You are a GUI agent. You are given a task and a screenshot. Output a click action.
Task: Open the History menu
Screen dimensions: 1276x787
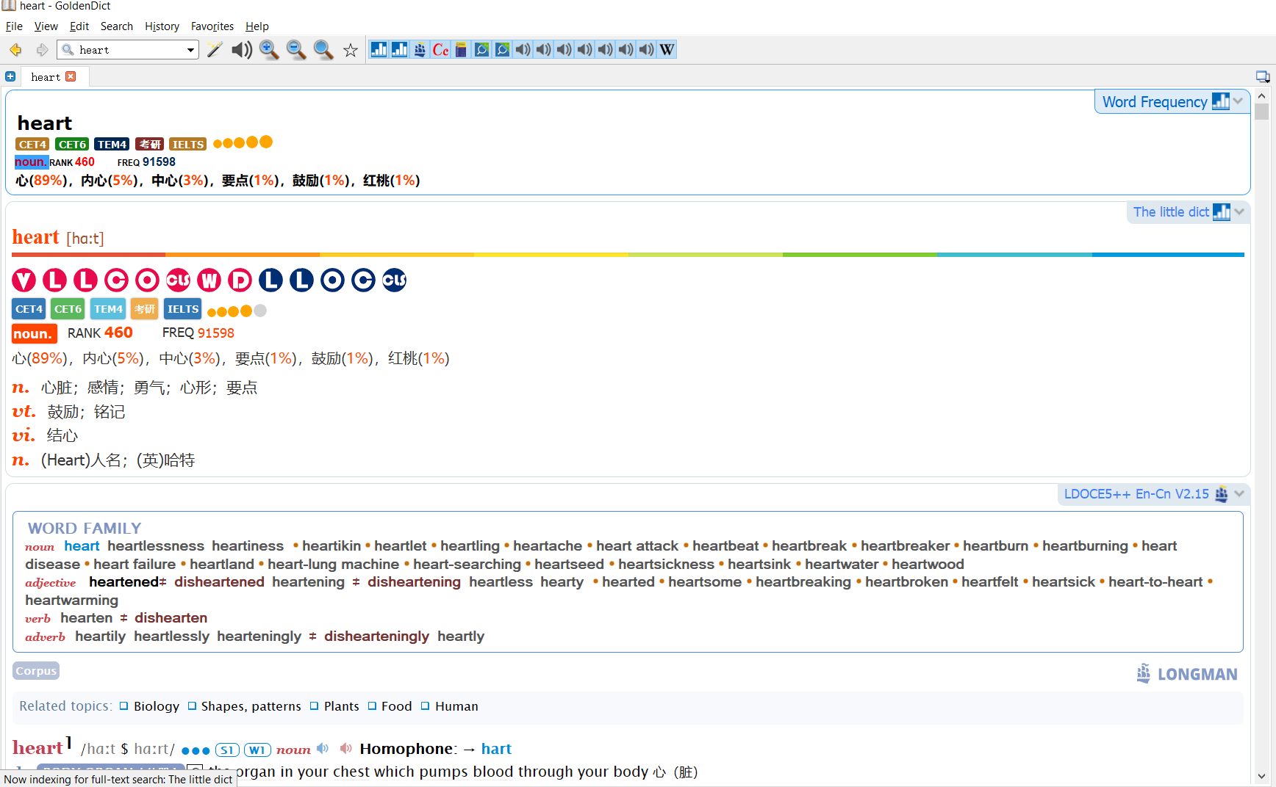162,26
